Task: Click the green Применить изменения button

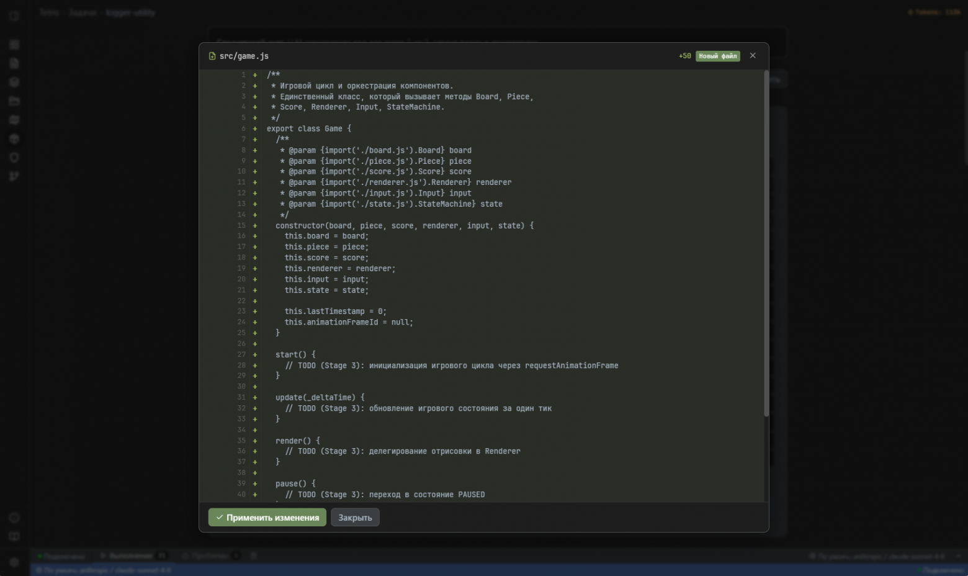Action: (267, 517)
